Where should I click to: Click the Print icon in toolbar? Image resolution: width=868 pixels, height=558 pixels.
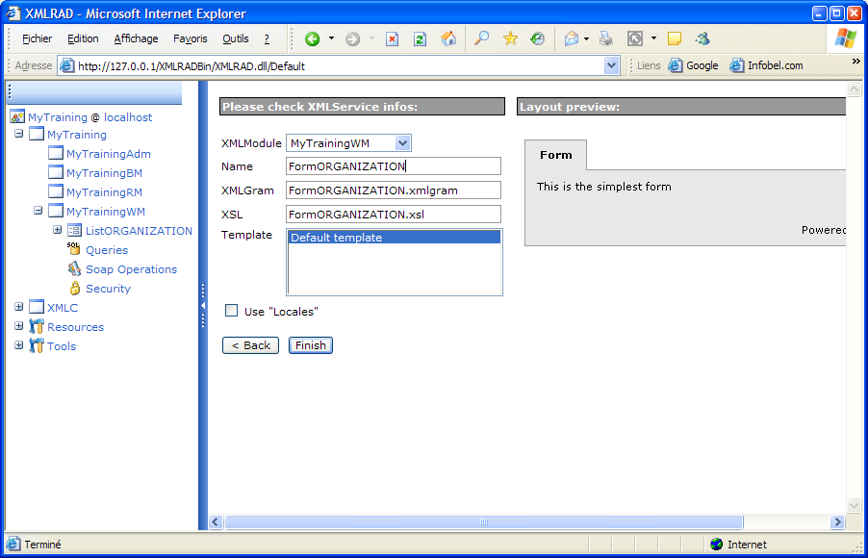(605, 39)
